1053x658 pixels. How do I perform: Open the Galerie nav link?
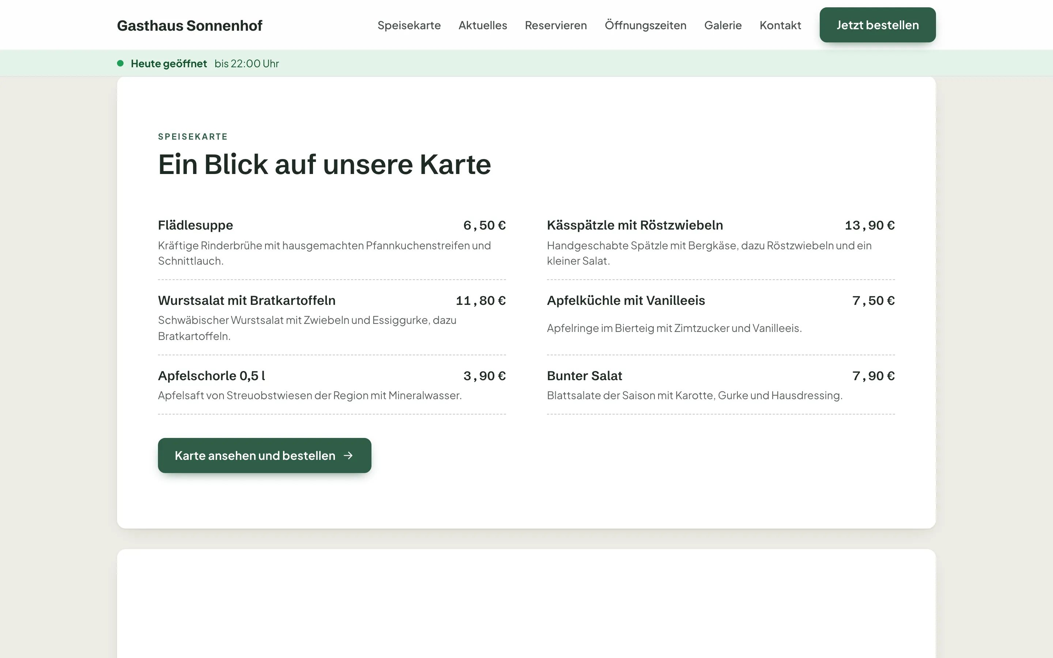tap(723, 25)
